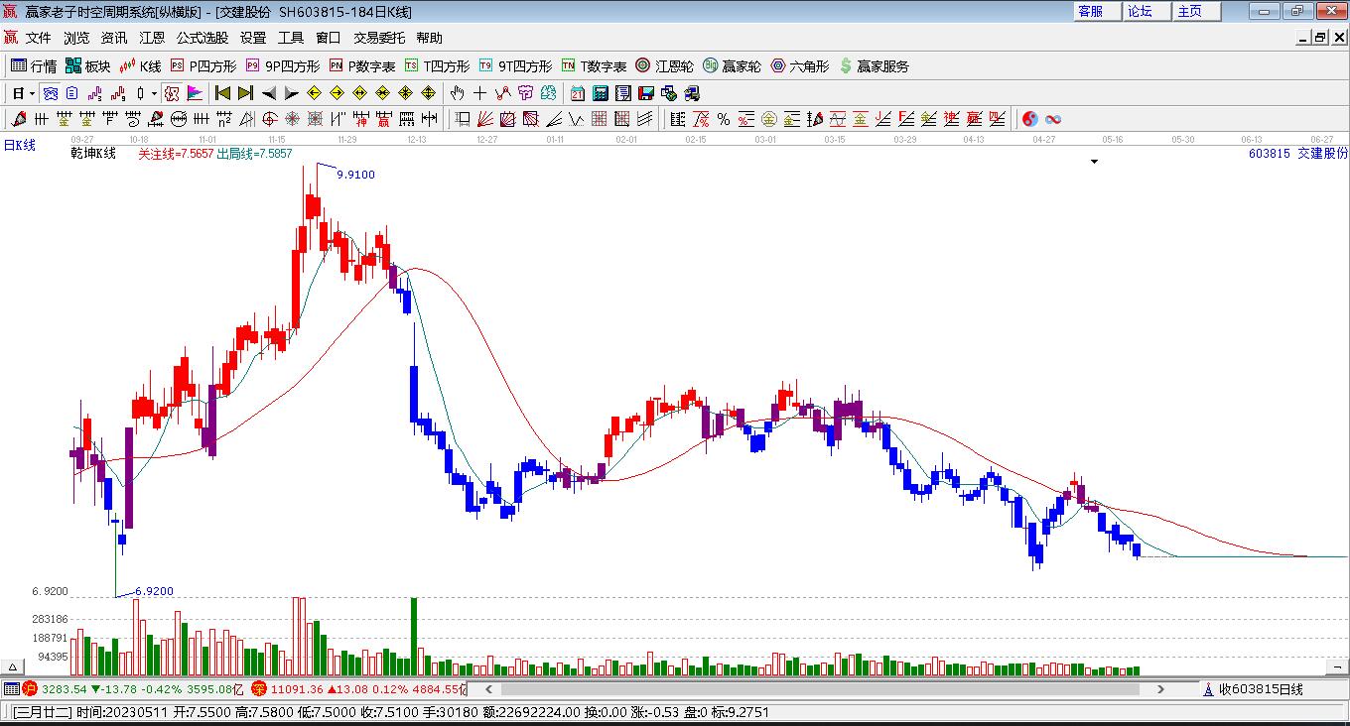Image resolution: width=1350 pixels, height=726 pixels.
Task: Open the T四方形 tool
Action: click(437, 66)
